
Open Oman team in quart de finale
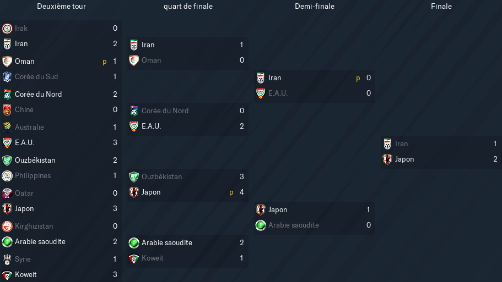pyautogui.click(x=152, y=60)
